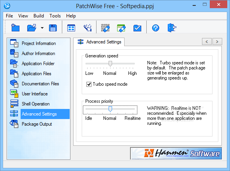
Task: Open the Help menu
Action: pos(71,16)
